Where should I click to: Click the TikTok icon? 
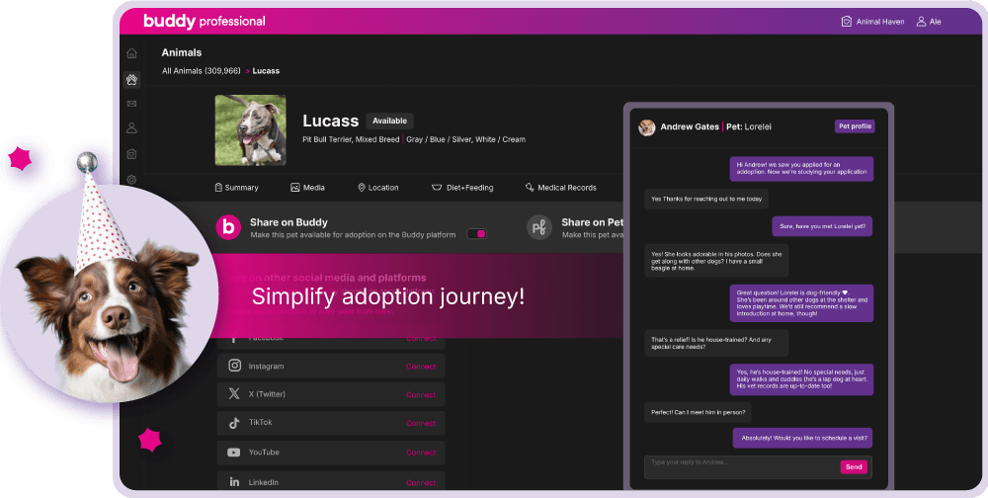click(x=234, y=423)
